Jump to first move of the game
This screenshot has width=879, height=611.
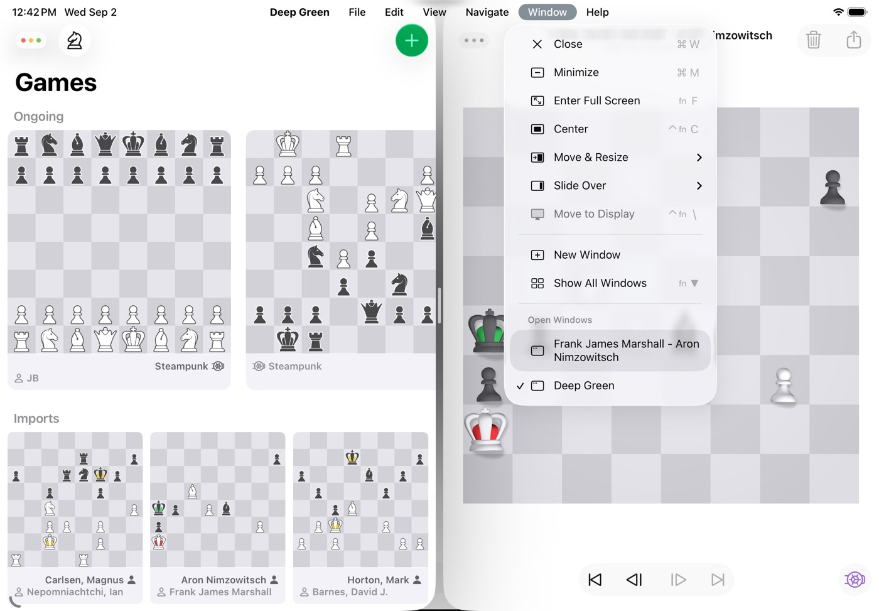(595, 580)
